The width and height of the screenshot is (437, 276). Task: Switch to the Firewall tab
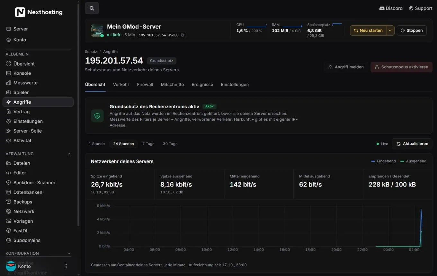145,84
